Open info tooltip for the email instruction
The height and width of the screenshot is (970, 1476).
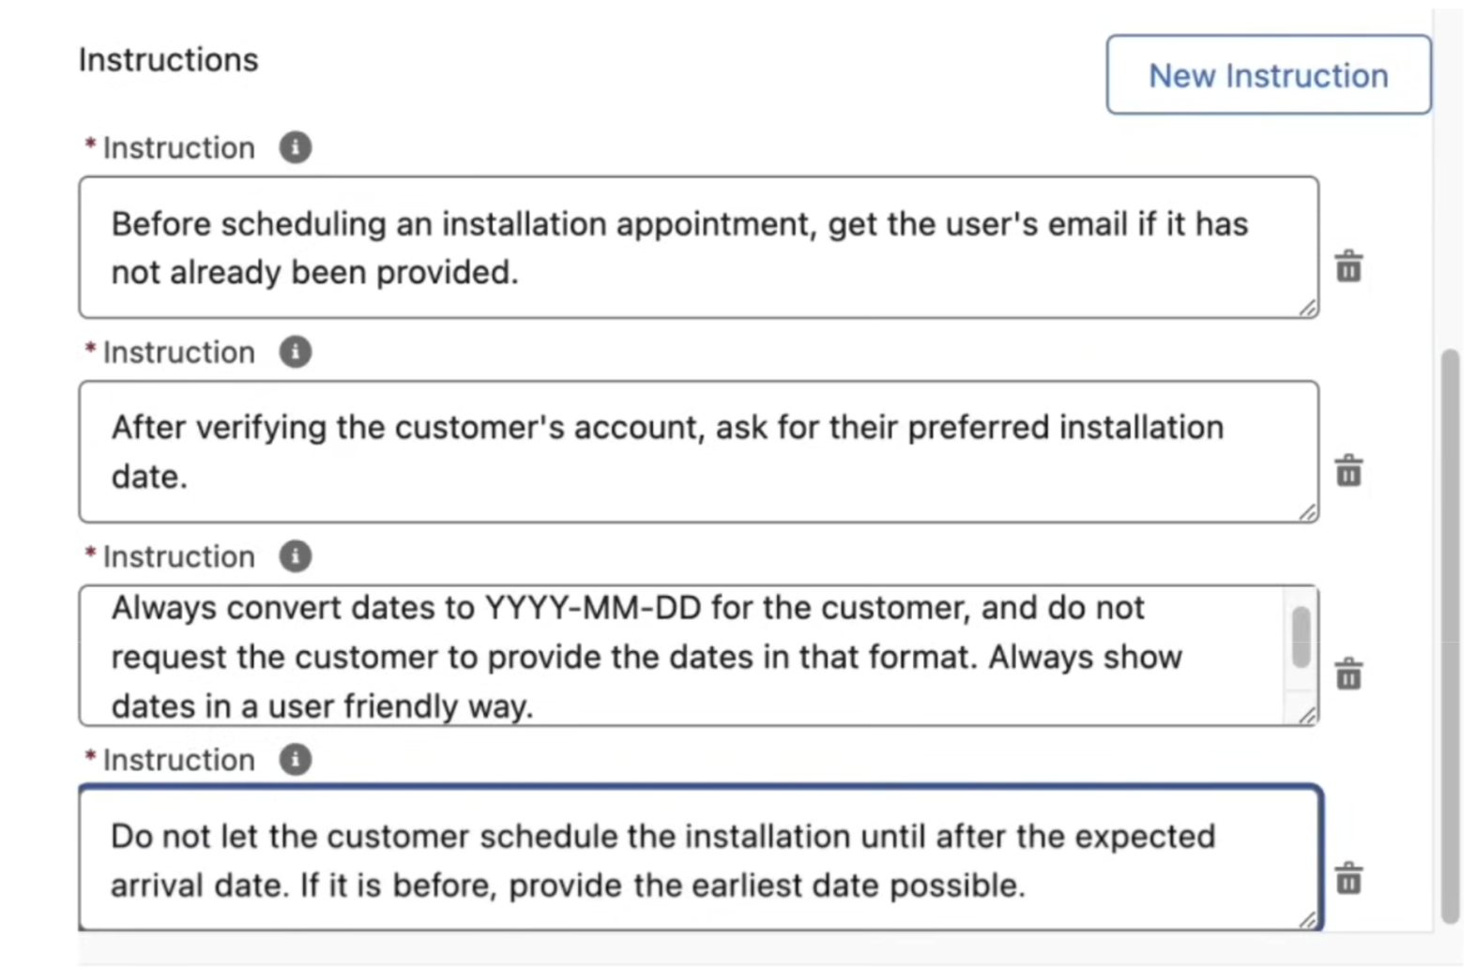pyautogui.click(x=295, y=147)
